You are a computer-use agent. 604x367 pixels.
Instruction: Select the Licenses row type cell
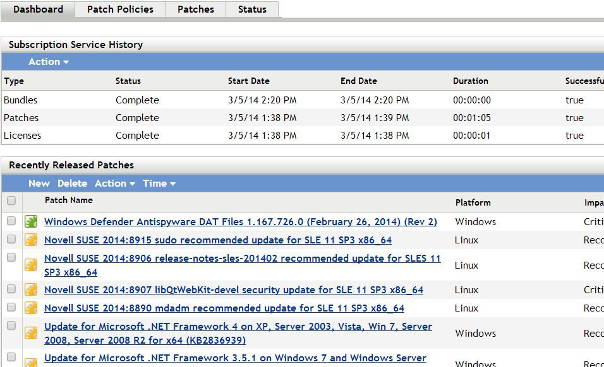pos(22,136)
